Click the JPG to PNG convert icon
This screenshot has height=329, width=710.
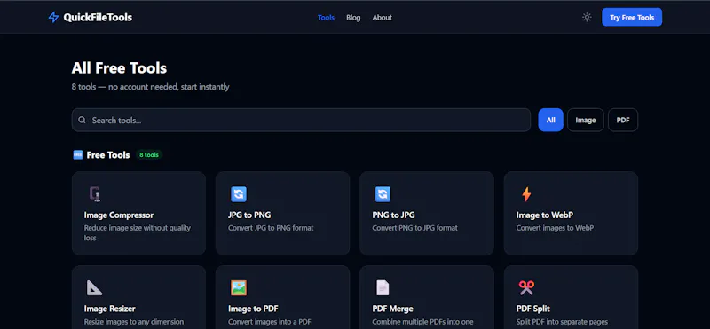[x=239, y=194]
